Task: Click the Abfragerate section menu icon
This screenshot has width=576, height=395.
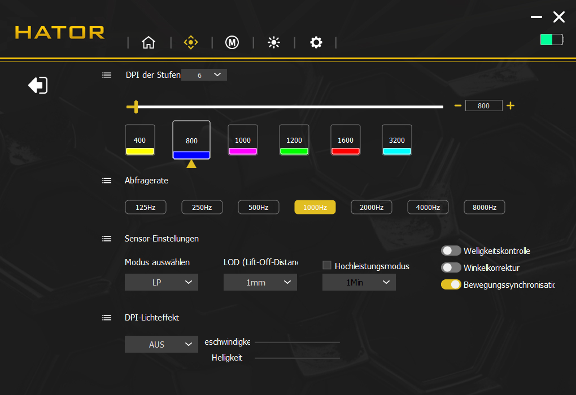Action: pyautogui.click(x=107, y=181)
